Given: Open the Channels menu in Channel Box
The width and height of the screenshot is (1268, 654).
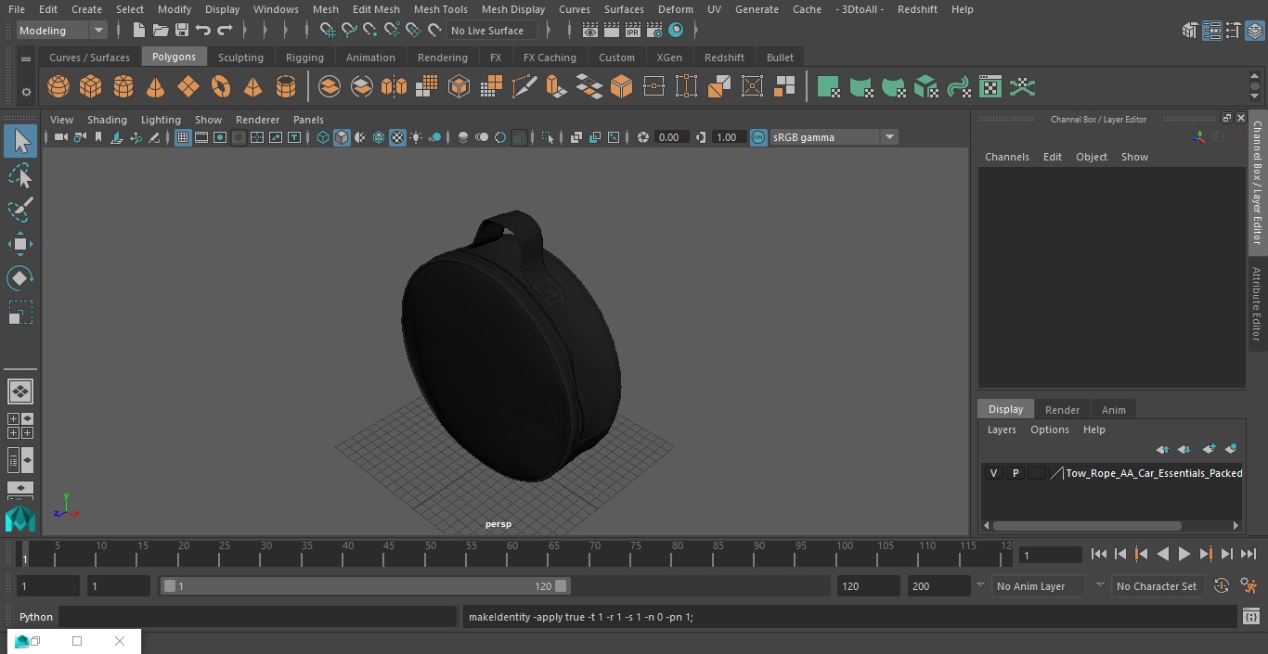Looking at the screenshot, I should (1007, 157).
